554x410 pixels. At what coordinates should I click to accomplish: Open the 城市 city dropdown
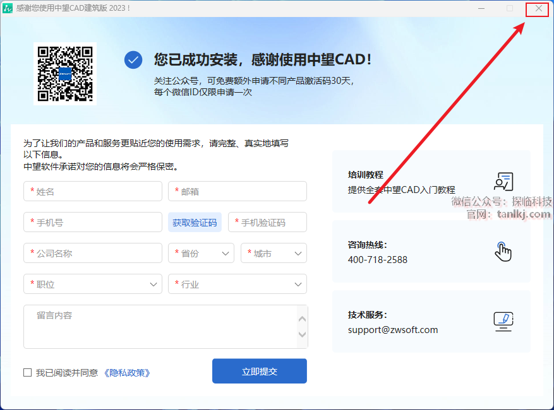click(x=274, y=253)
